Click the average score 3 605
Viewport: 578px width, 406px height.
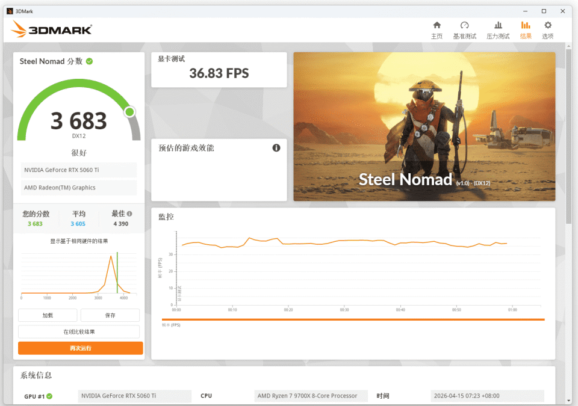coord(78,224)
